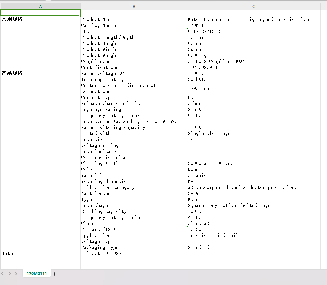Viewport: 327px width, 285px height.
Task: Click the 139.5 mm value
Action: pos(254,88)
